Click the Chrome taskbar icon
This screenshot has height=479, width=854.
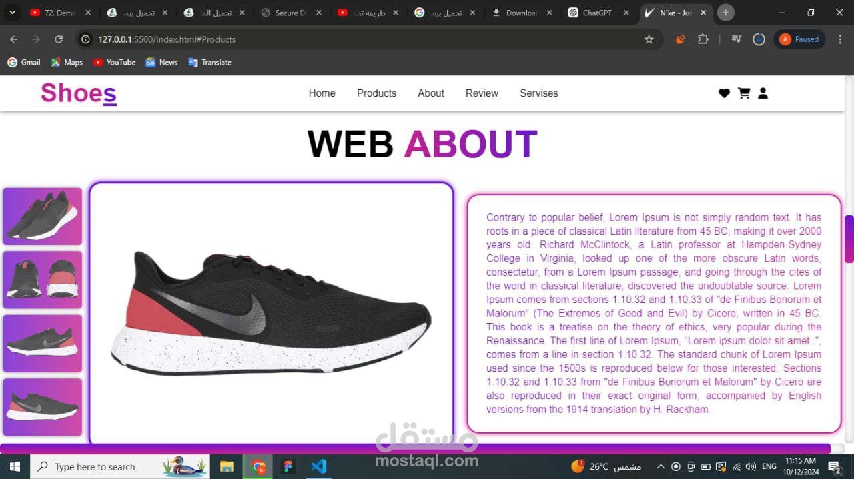click(x=258, y=466)
